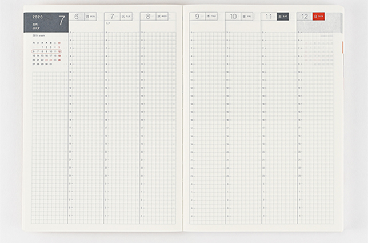
Task: Click the dark SAT weekday box
Action: point(283,17)
